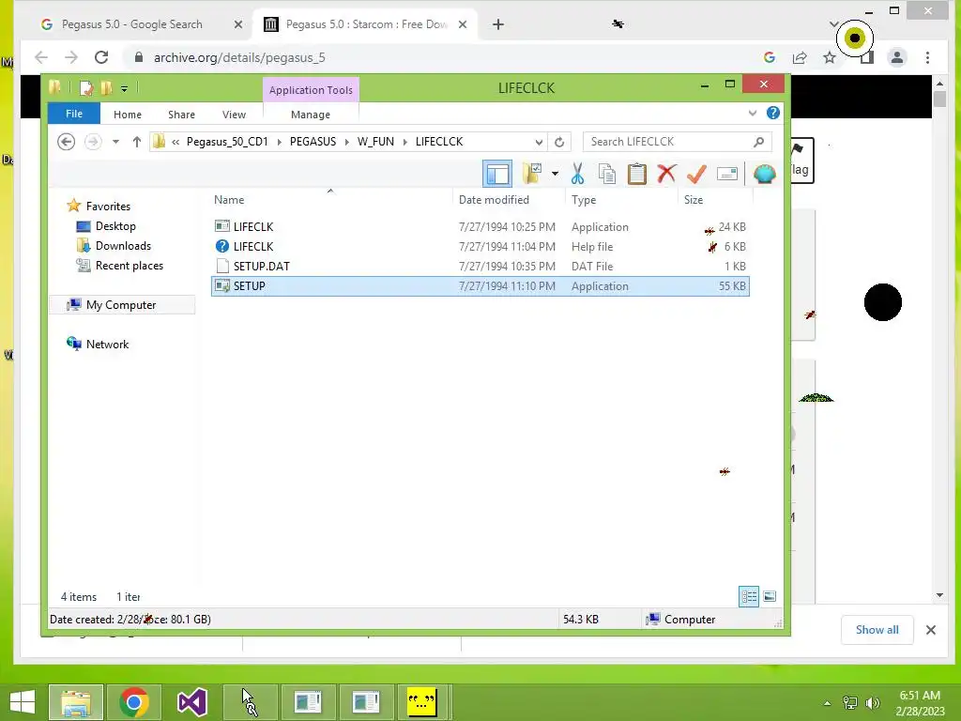Click W_FUN in the breadcrumb path
Image resolution: width=961 pixels, height=721 pixels.
click(x=375, y=142)
